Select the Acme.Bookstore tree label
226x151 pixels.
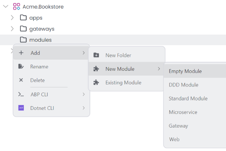point(43,7)
